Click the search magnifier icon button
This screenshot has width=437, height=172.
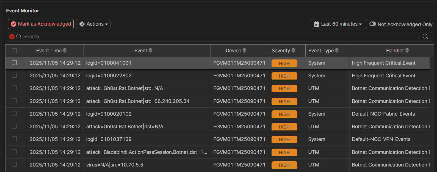425,37
